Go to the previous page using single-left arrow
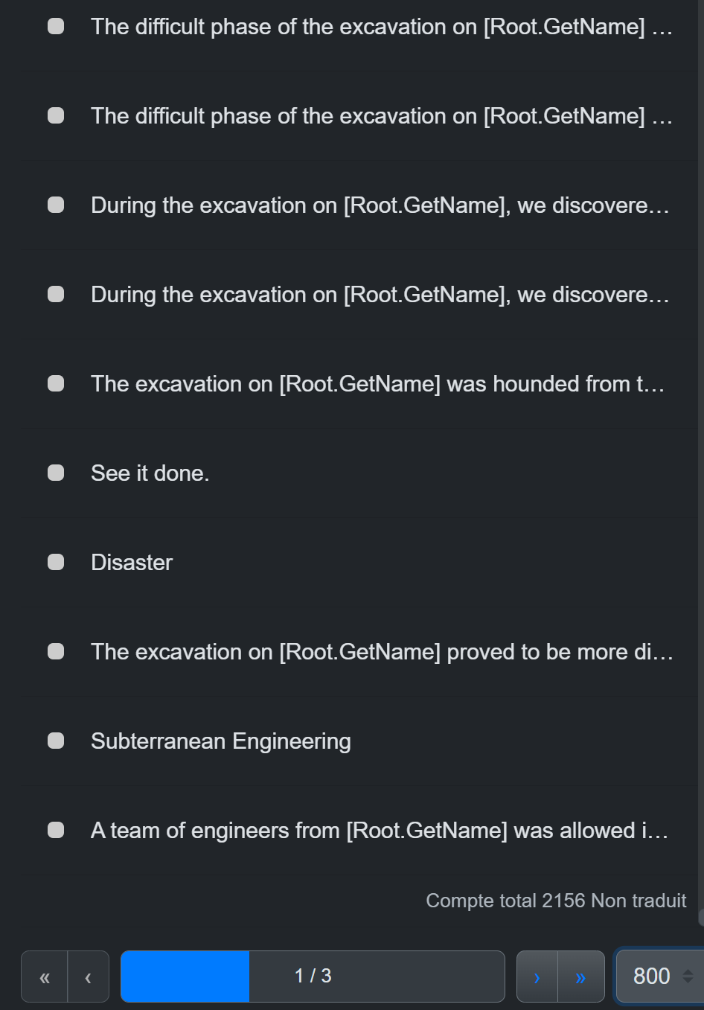The height and width of the screenshot is (1010, 704). (x=89, y=977)
